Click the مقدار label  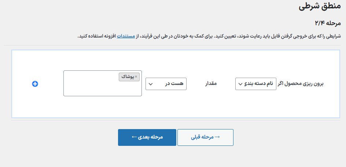click(211, 84)
